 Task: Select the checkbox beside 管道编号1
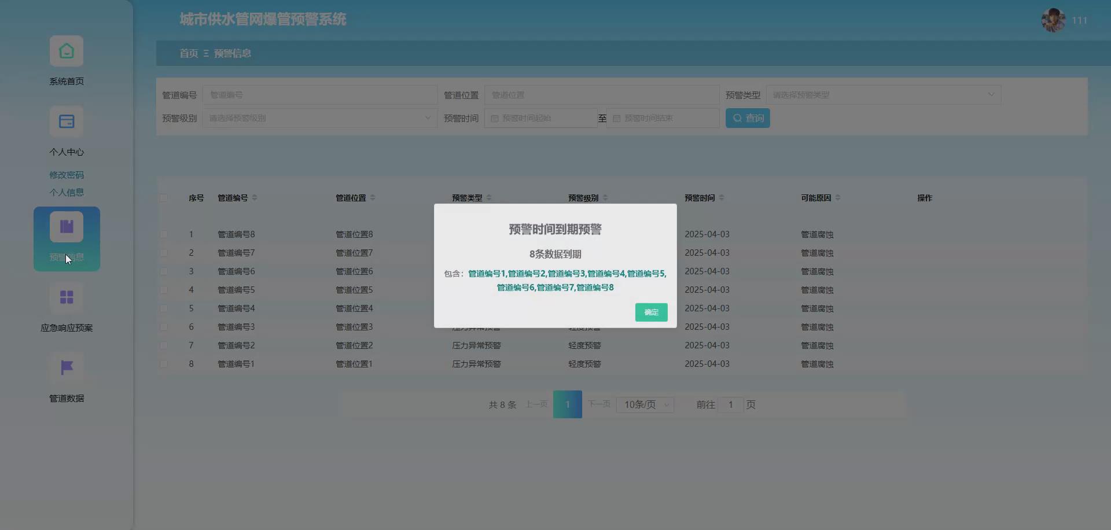164,364
